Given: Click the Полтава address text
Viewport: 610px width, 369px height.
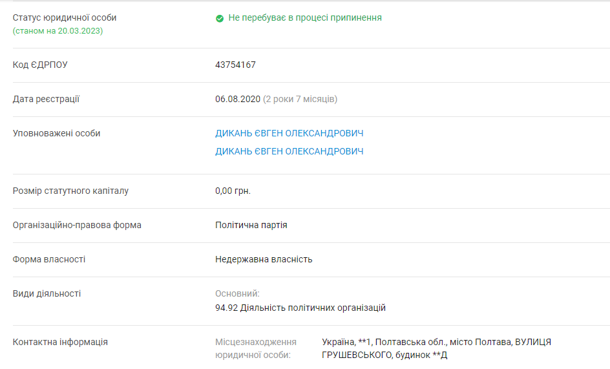Looking at the screenshot, I should click(436, 348).
